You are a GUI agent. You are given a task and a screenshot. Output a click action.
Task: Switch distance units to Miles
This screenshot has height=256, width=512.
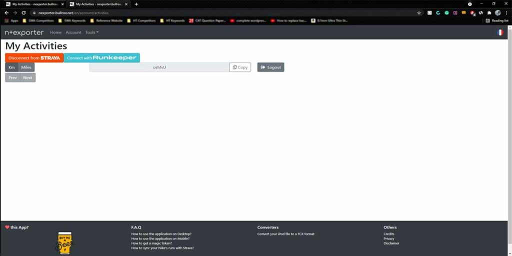point(26,67)
